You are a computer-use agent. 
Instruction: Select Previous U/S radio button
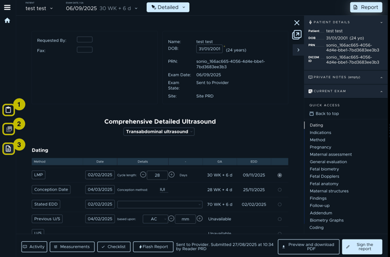pos(279,219)
